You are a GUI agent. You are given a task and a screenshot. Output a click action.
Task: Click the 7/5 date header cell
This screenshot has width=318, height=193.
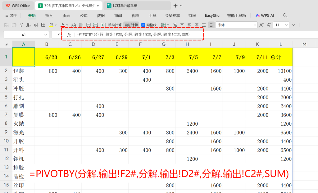(187, 57)
